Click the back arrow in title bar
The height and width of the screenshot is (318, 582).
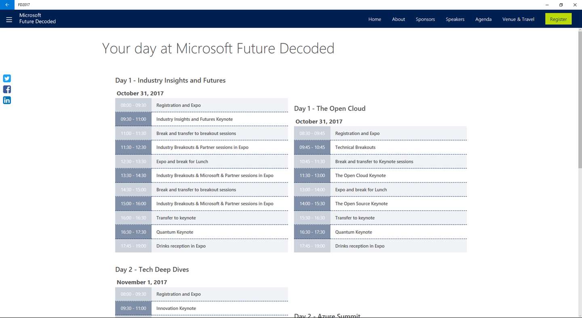(x=7, y=5)
